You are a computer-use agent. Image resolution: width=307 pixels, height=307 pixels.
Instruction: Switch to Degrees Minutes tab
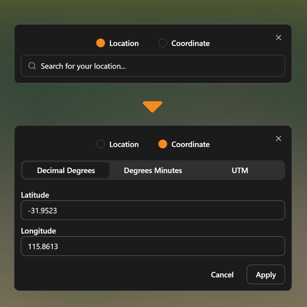(x=153, y=170)
